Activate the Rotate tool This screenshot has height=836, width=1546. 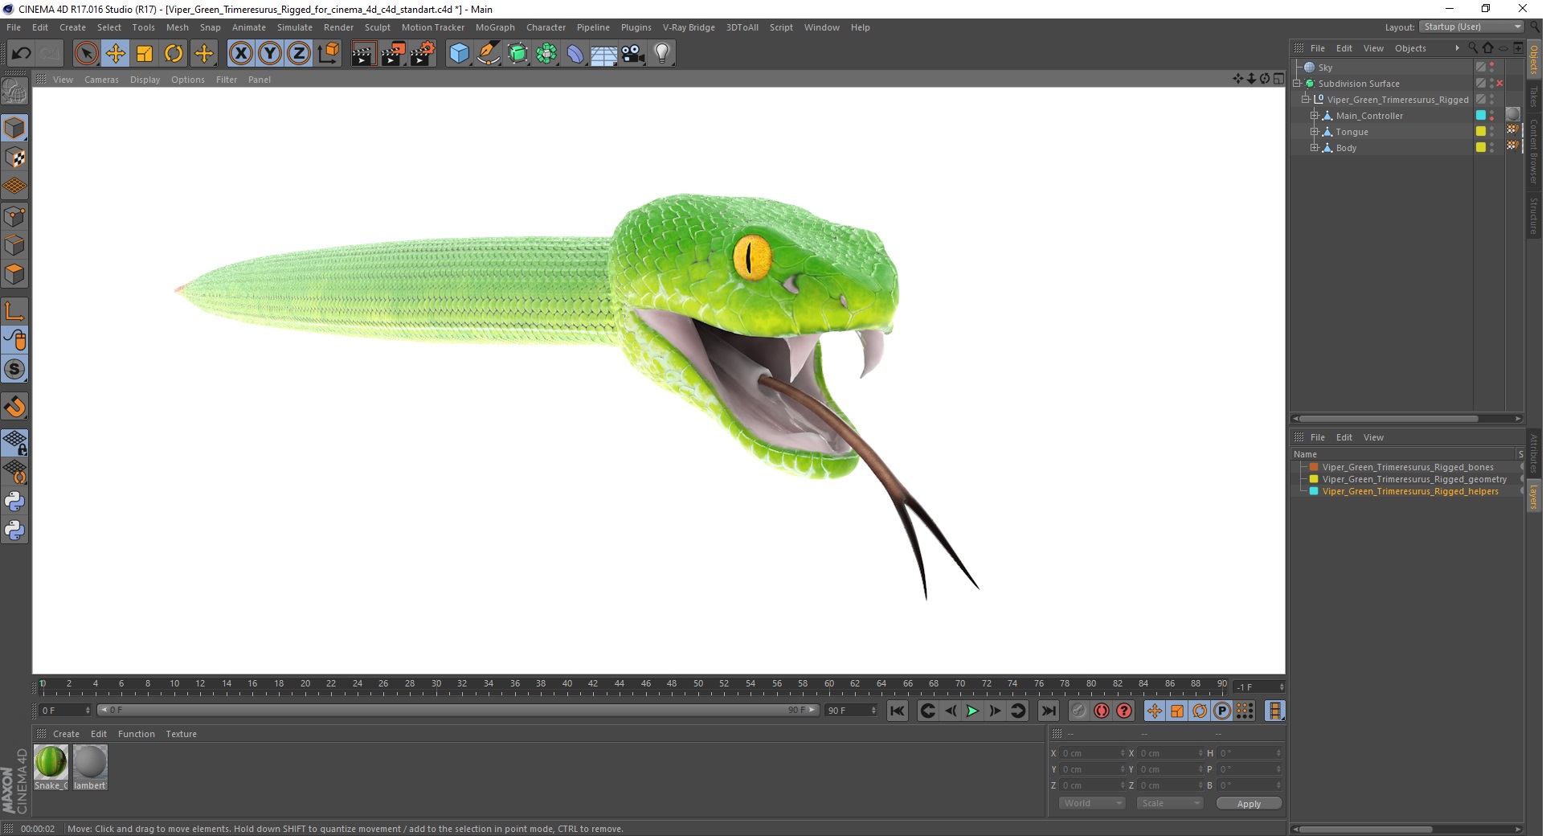coord(174,54)
